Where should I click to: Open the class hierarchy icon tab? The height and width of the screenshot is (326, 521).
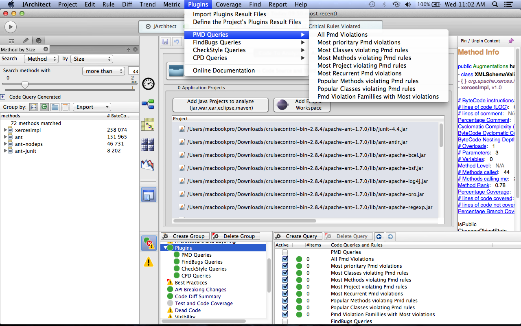point(11,40)
